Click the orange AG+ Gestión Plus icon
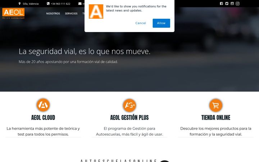 click(129, 105)
